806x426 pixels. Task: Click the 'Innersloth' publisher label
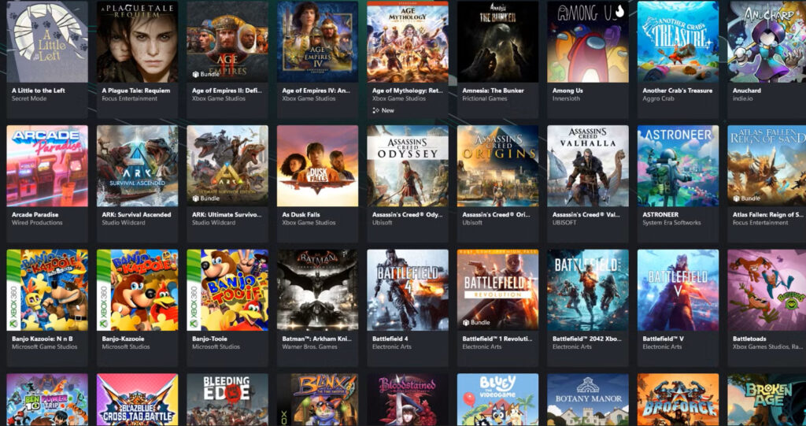(566, 98)
